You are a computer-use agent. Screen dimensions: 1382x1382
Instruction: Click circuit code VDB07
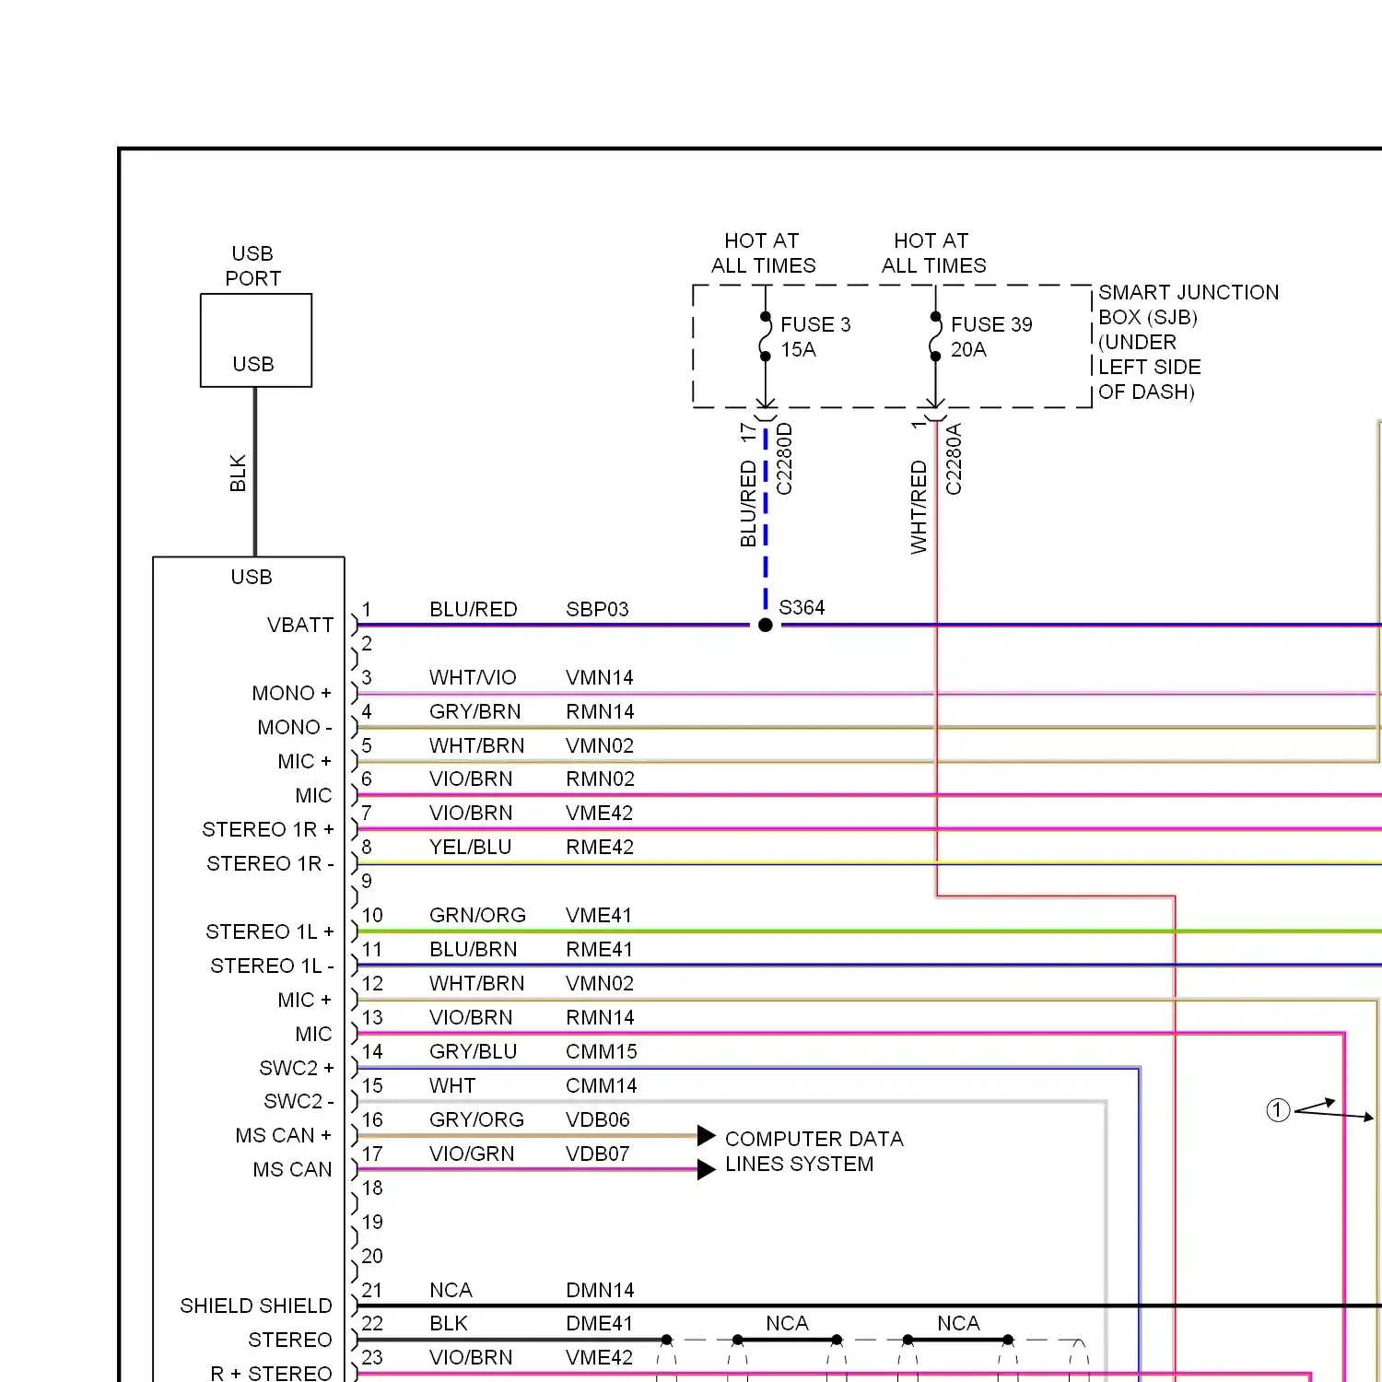598,1154
